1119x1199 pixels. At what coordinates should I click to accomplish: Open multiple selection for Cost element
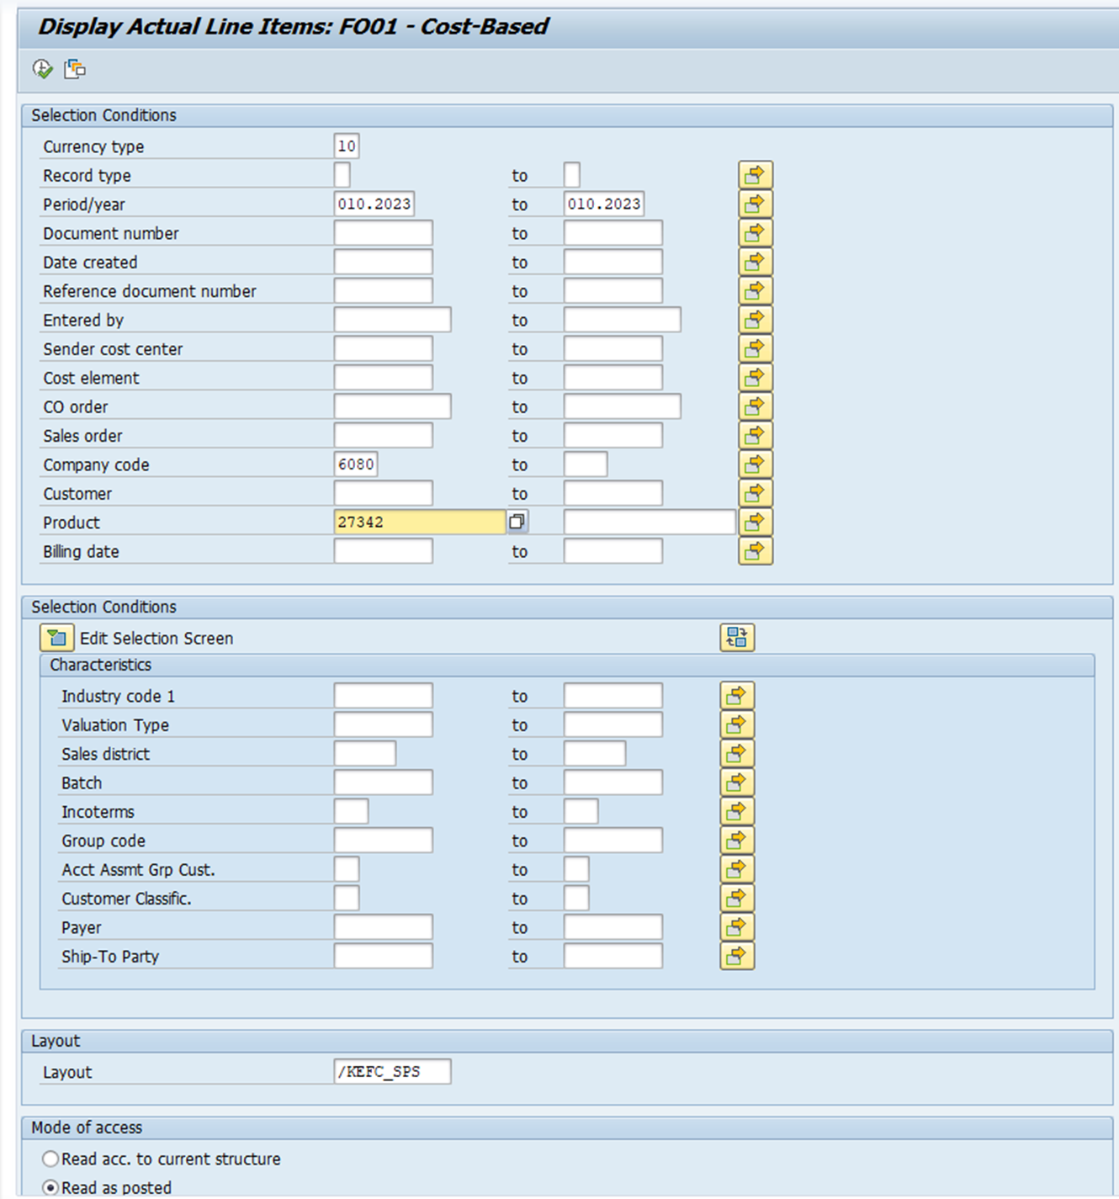click(755, 378)
